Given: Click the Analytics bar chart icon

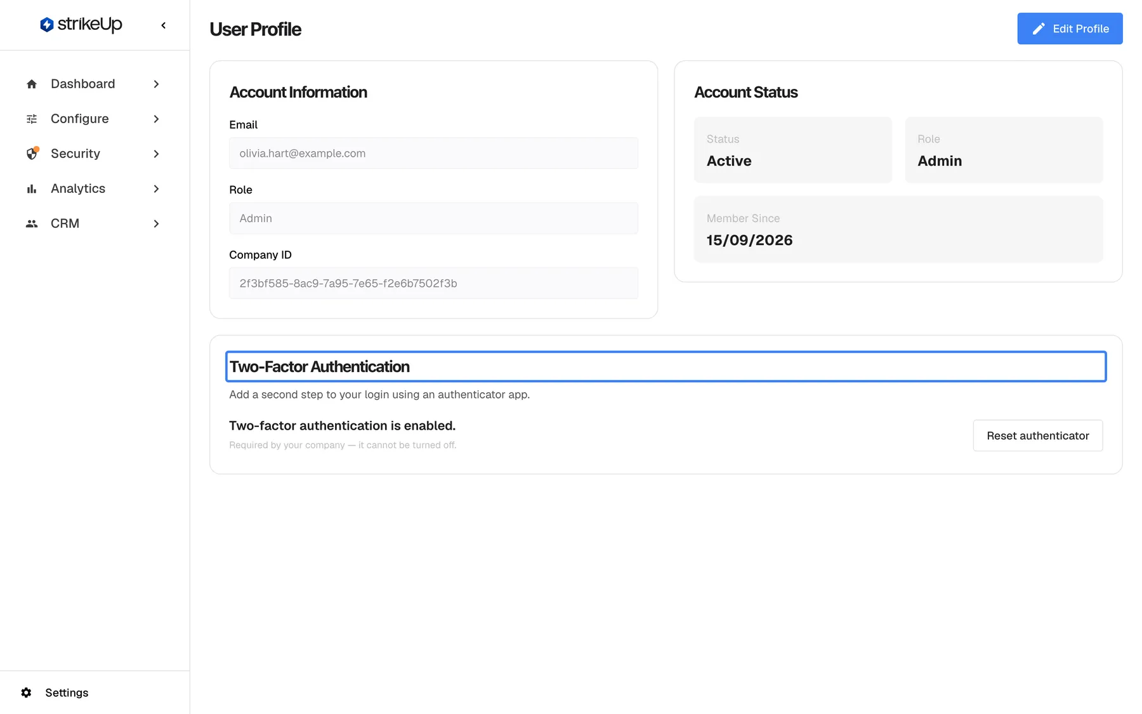Looking at the screenshot, I should coord(32,188).
